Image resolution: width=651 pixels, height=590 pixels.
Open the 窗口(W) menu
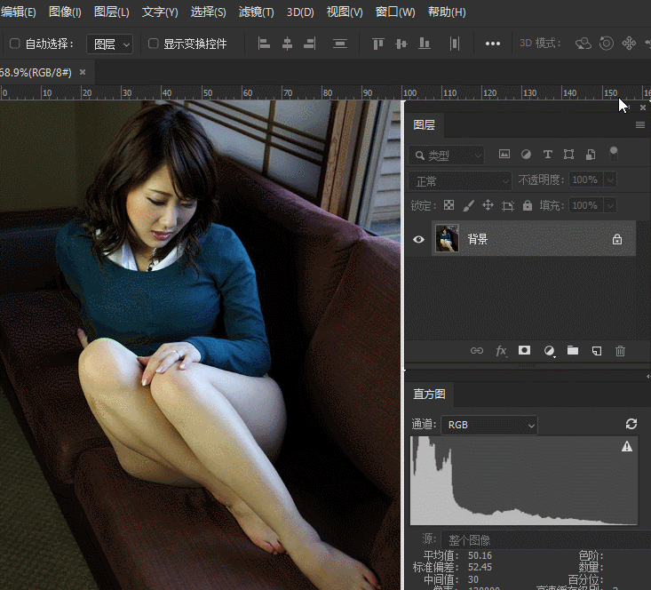[395, 12]
